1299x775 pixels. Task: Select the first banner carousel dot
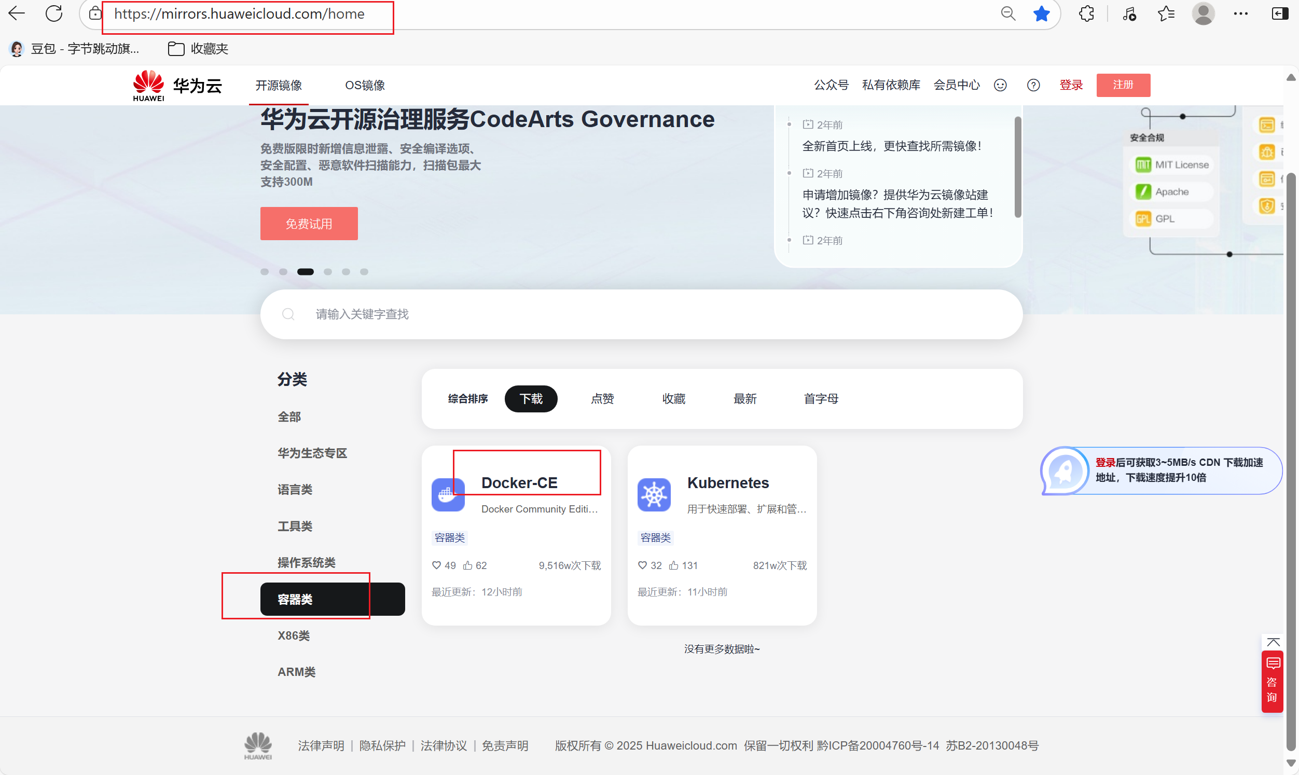tap(265, 272)
